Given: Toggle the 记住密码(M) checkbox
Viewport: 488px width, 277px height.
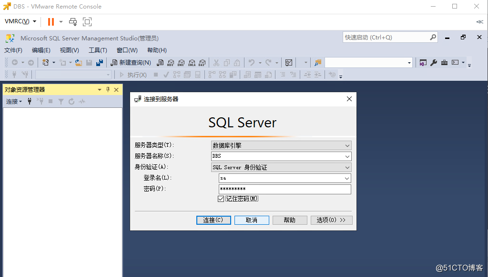Looking at the screenshot, I should [x=221, y=199].
